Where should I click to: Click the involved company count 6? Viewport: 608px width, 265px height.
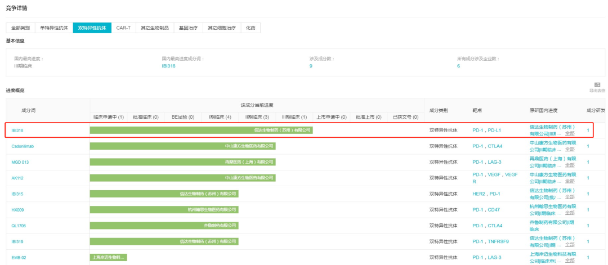click(458, 66)
